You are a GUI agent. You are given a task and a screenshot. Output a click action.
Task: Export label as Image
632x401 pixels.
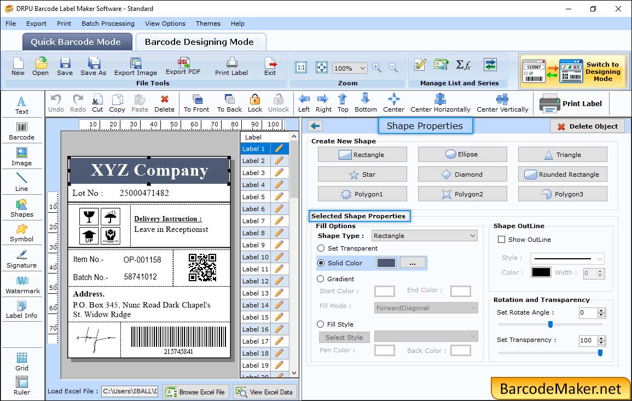[136, 67]
